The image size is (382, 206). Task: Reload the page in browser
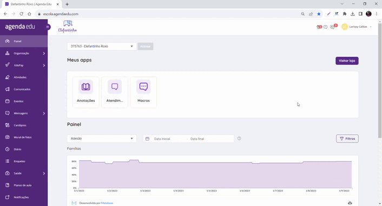pyautogui.click(x=22, y=14)
